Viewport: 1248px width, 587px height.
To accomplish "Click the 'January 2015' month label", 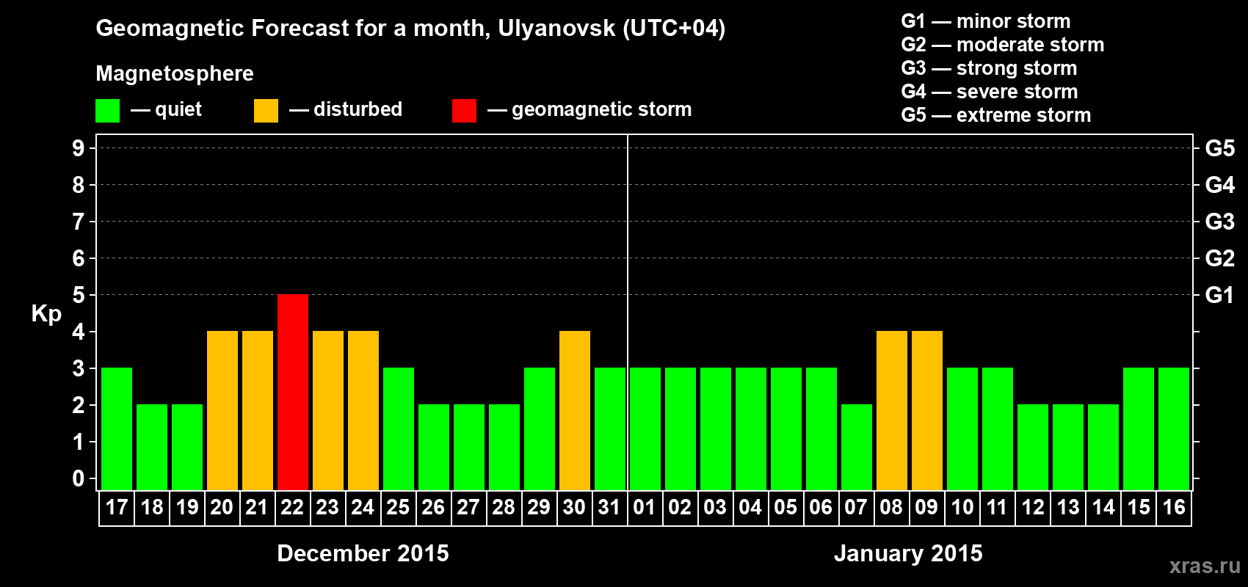I will point(908,553).
